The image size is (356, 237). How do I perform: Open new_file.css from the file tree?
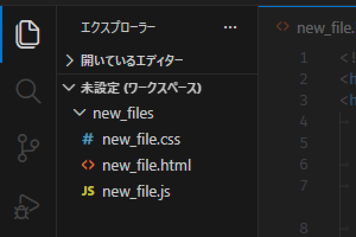click(x=141, y=140)
